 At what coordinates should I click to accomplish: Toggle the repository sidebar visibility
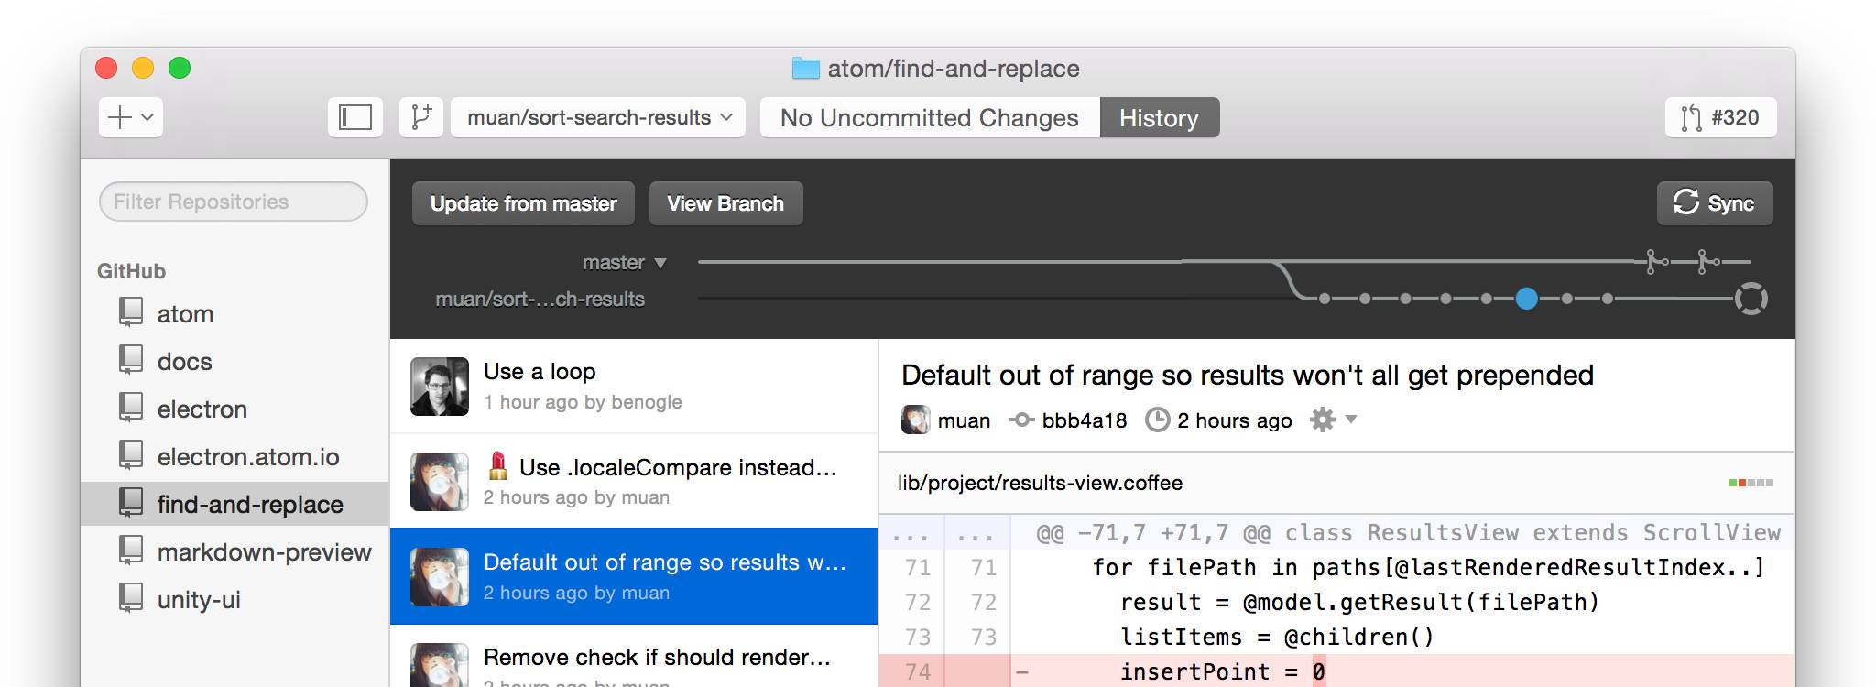pyautogui.click(x=355, y=117)
